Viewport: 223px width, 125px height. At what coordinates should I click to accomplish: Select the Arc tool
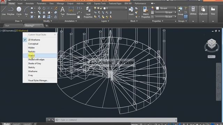26,11
